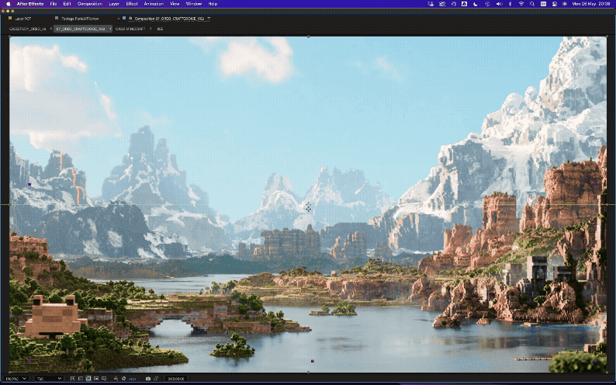
Task: Toggle the viewer lock icon beside Composition tab
Action: [130, 18]
